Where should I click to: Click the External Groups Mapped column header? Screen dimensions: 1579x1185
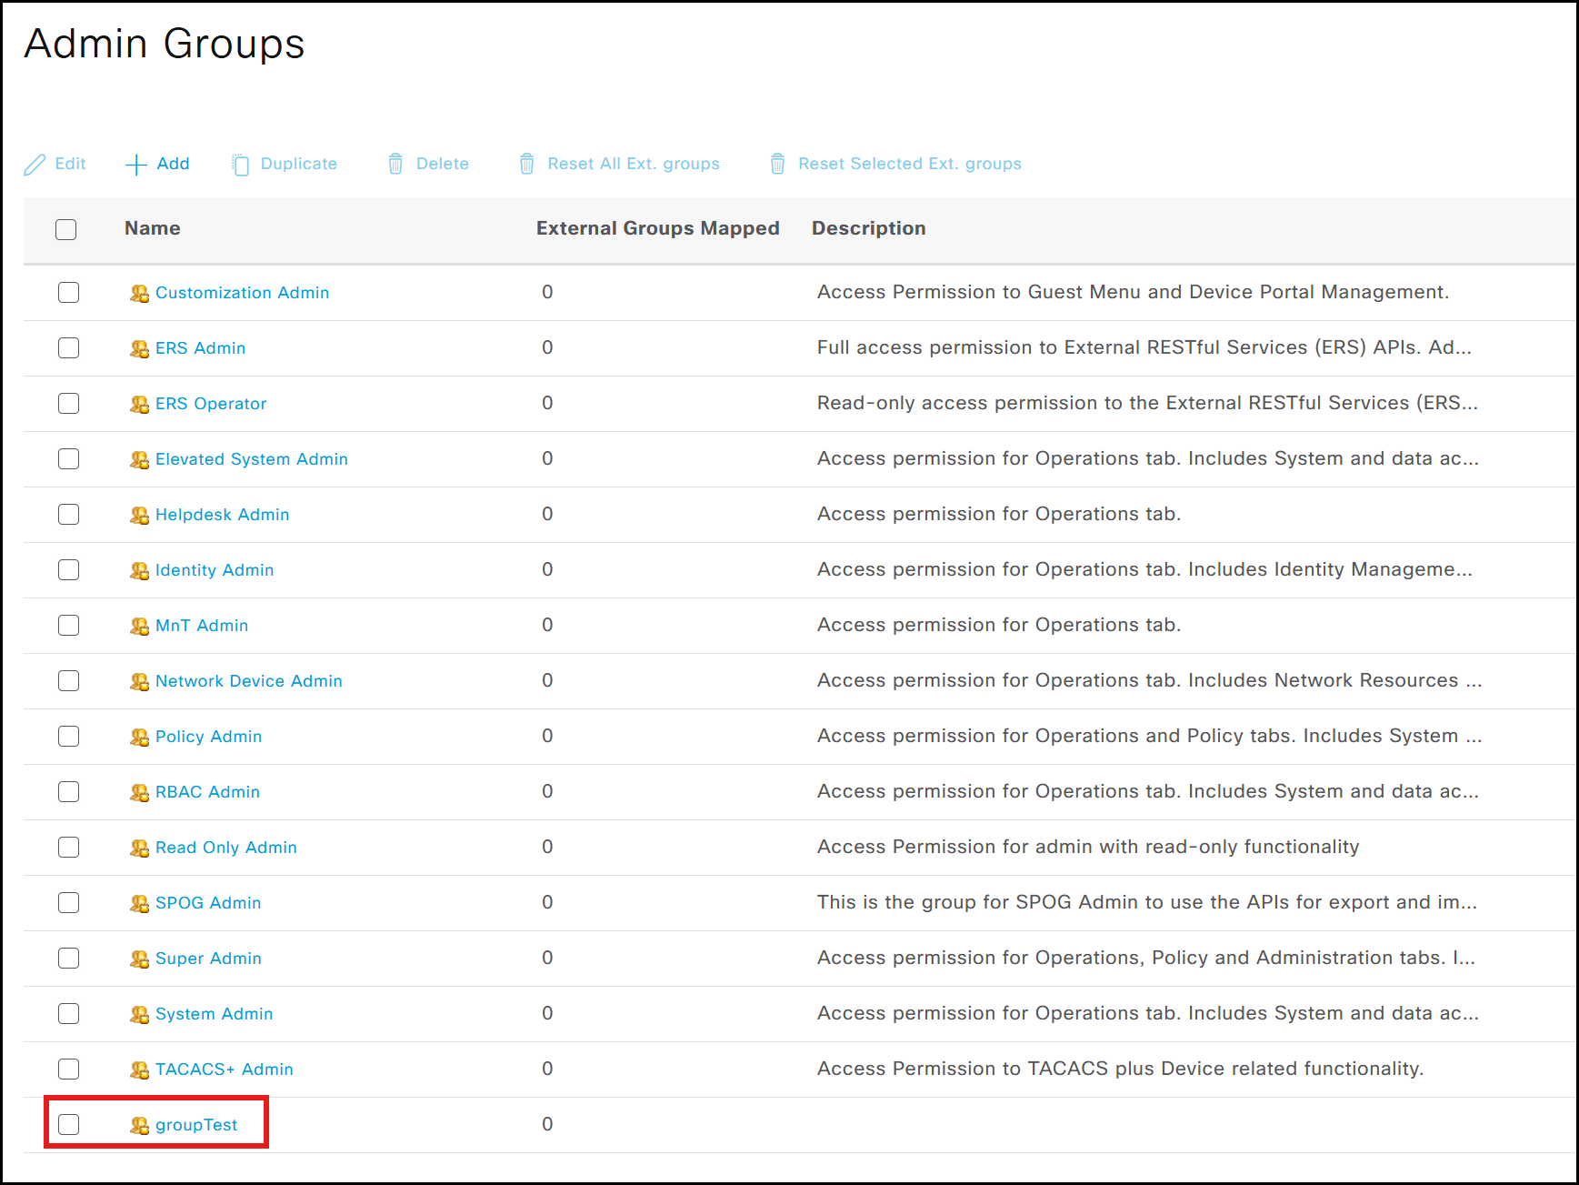coord(657,228)
